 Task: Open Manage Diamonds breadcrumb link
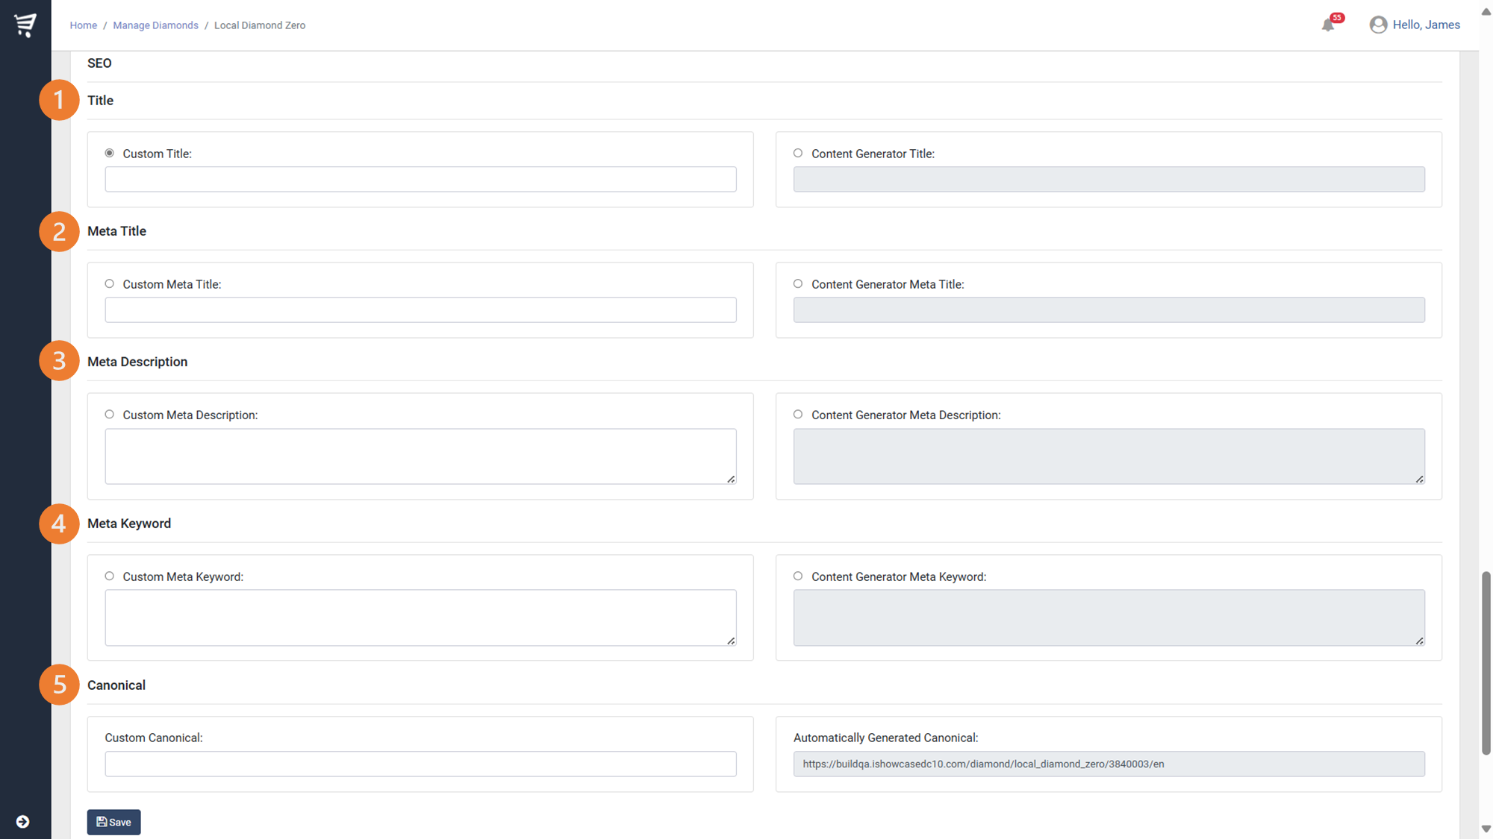(155, 25)
